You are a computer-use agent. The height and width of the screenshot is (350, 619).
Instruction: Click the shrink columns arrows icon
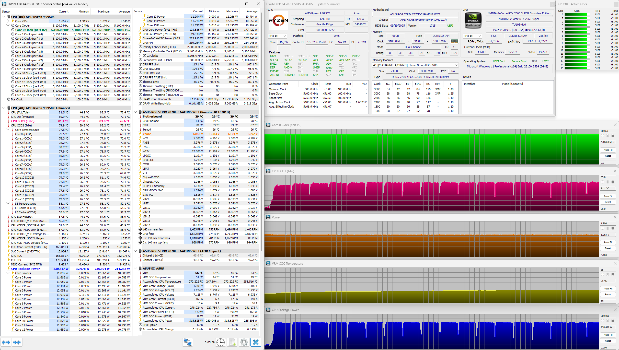(17, 342)
